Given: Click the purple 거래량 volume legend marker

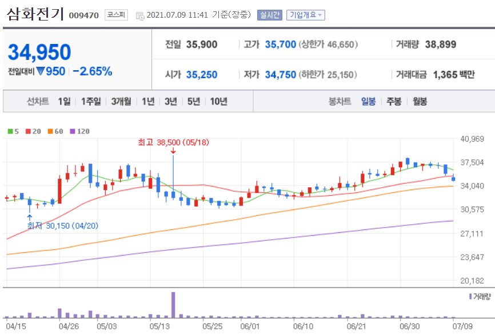Looking at the screenshot, I should point(470,297).
